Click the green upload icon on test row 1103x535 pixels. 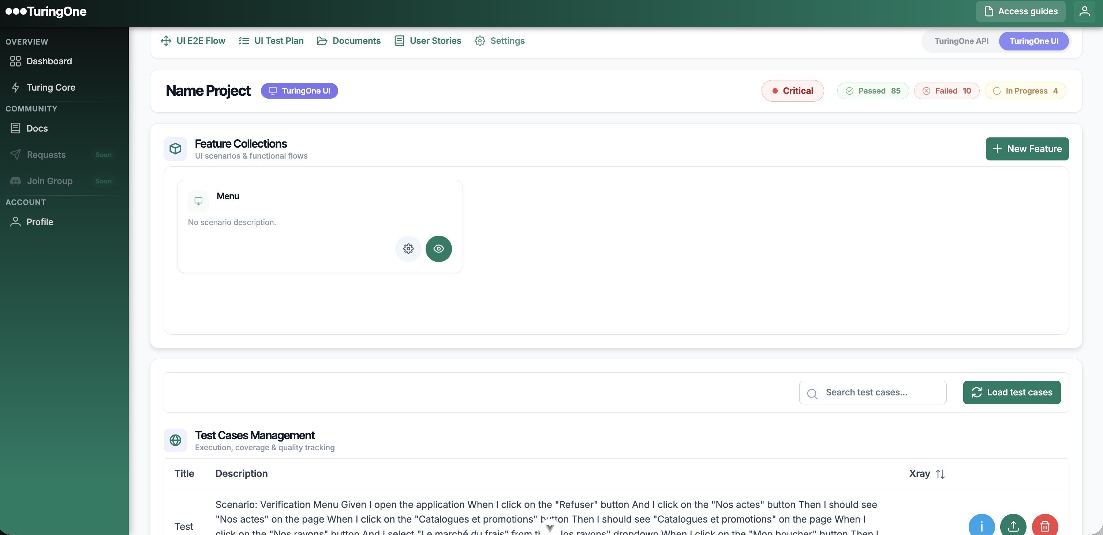(x=1013, y=525)
